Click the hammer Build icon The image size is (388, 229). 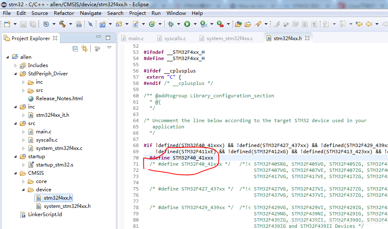(x=63, y=24)
